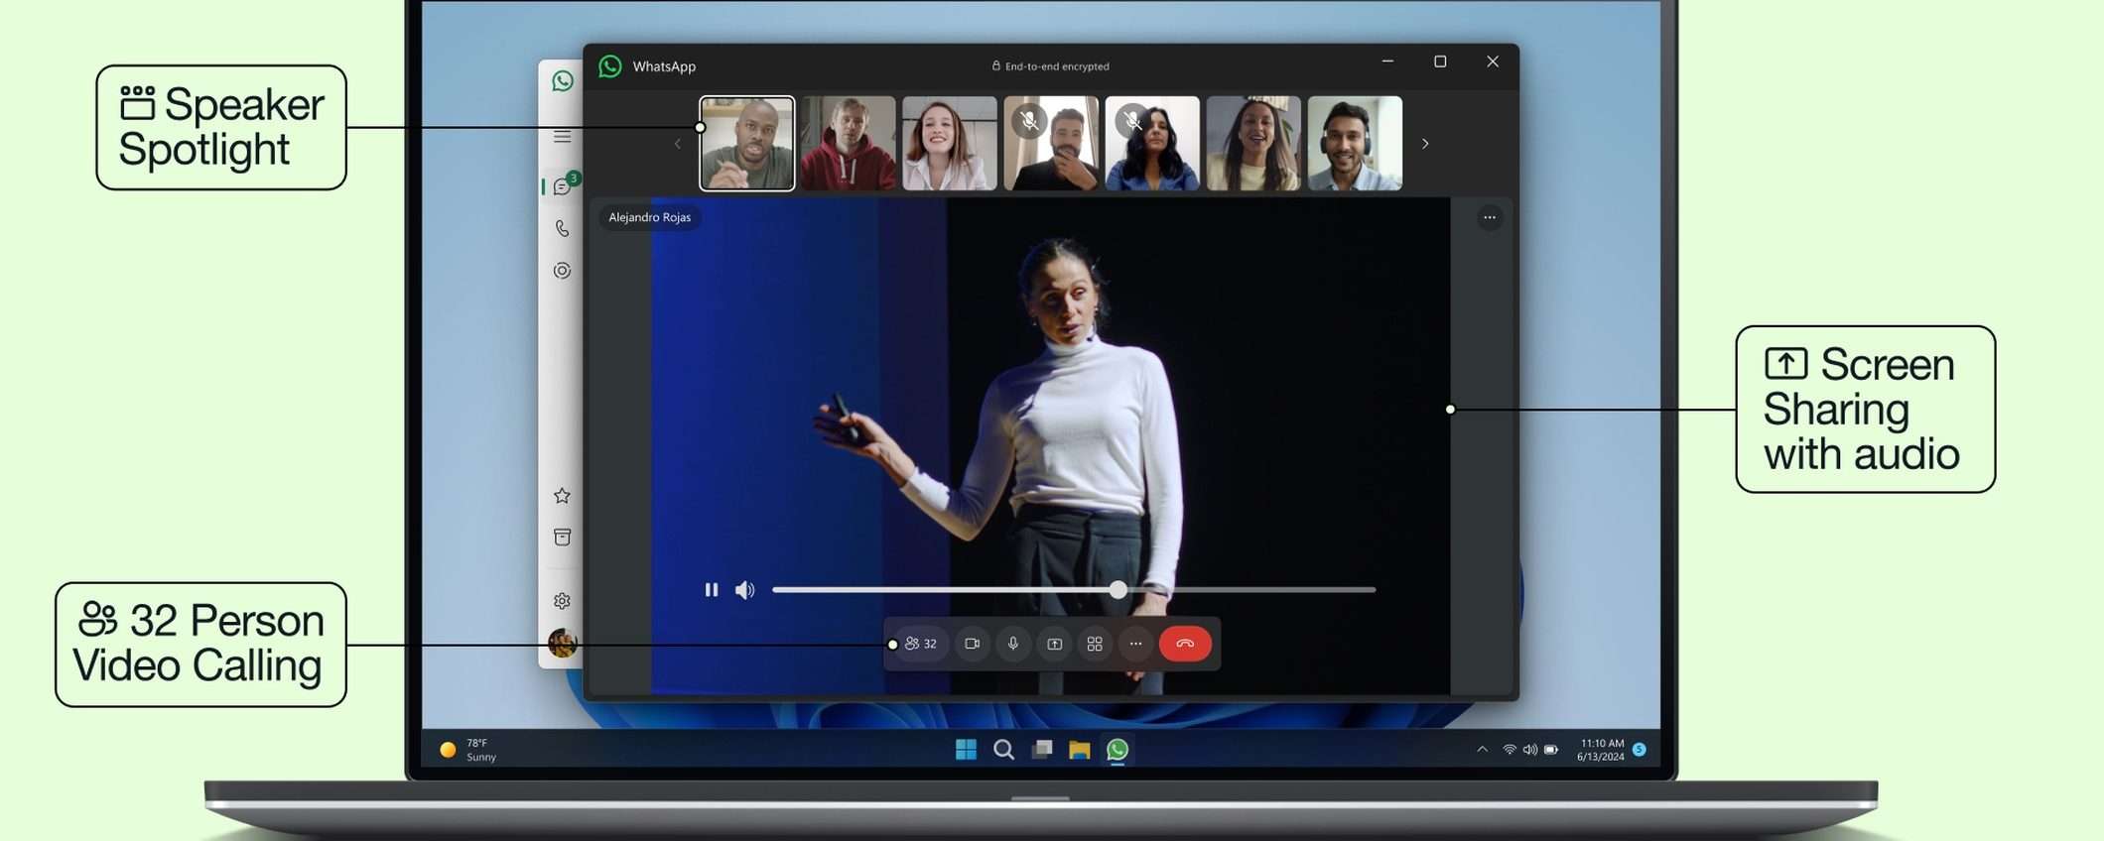Open more options in call toolbar

click(x=1135, y=644)
